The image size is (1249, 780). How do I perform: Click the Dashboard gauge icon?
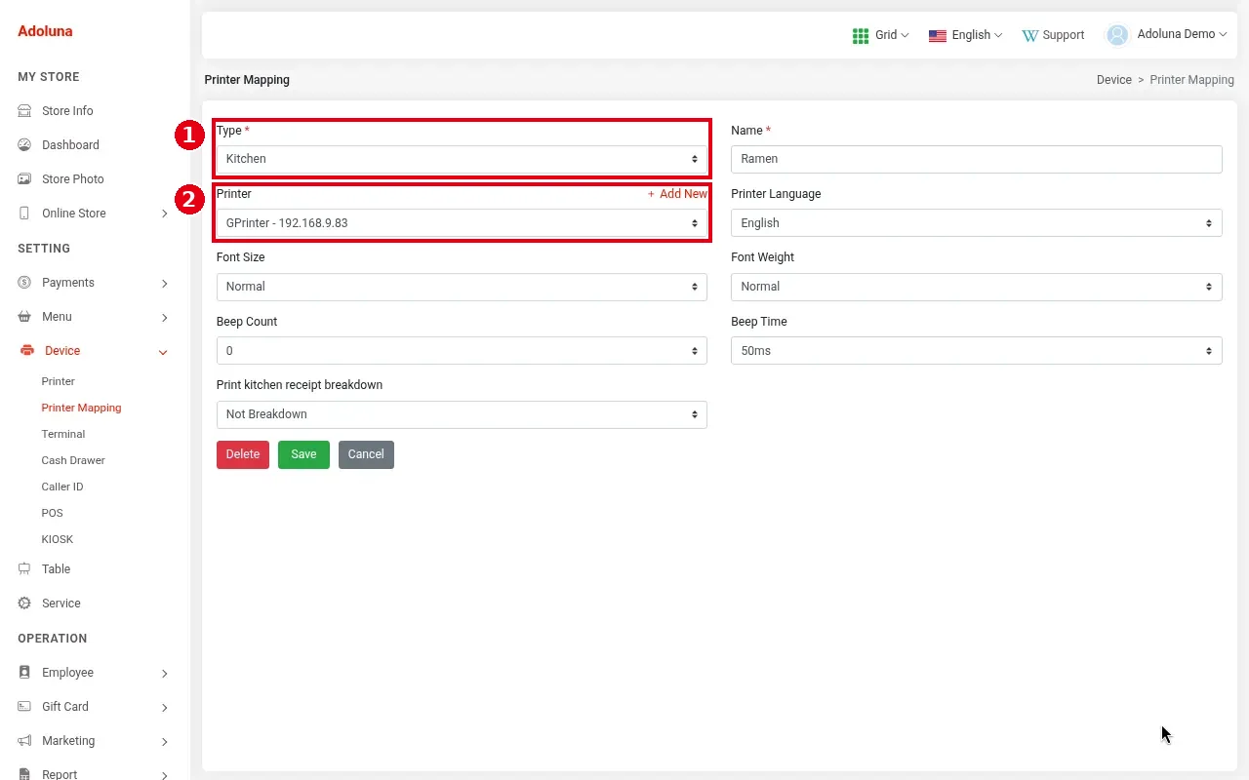pyautogui.click(x=24, y=145)
